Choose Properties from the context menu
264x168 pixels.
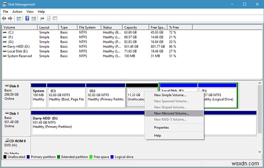coord(174,127)
